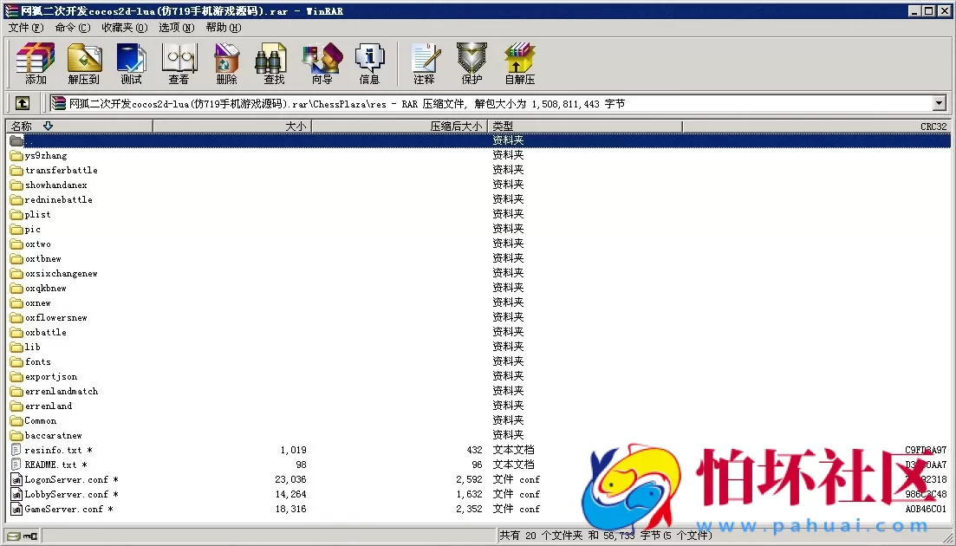Click the up-one-level folder button

tap(22, 102)
